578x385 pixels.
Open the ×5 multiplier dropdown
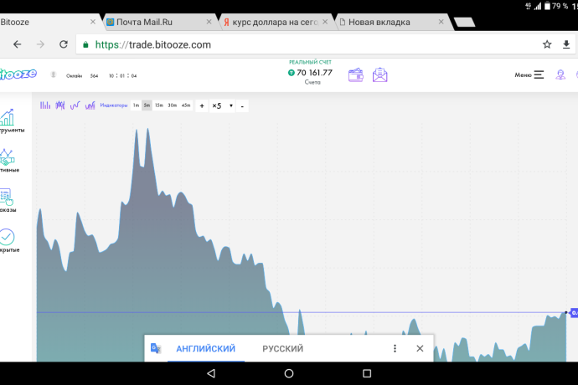click(x=222, y=106)
